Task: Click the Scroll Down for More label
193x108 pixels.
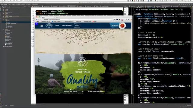Action: coord(95,91)
